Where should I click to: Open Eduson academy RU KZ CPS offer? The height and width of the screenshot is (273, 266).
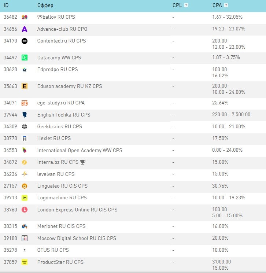coord(70,86)
